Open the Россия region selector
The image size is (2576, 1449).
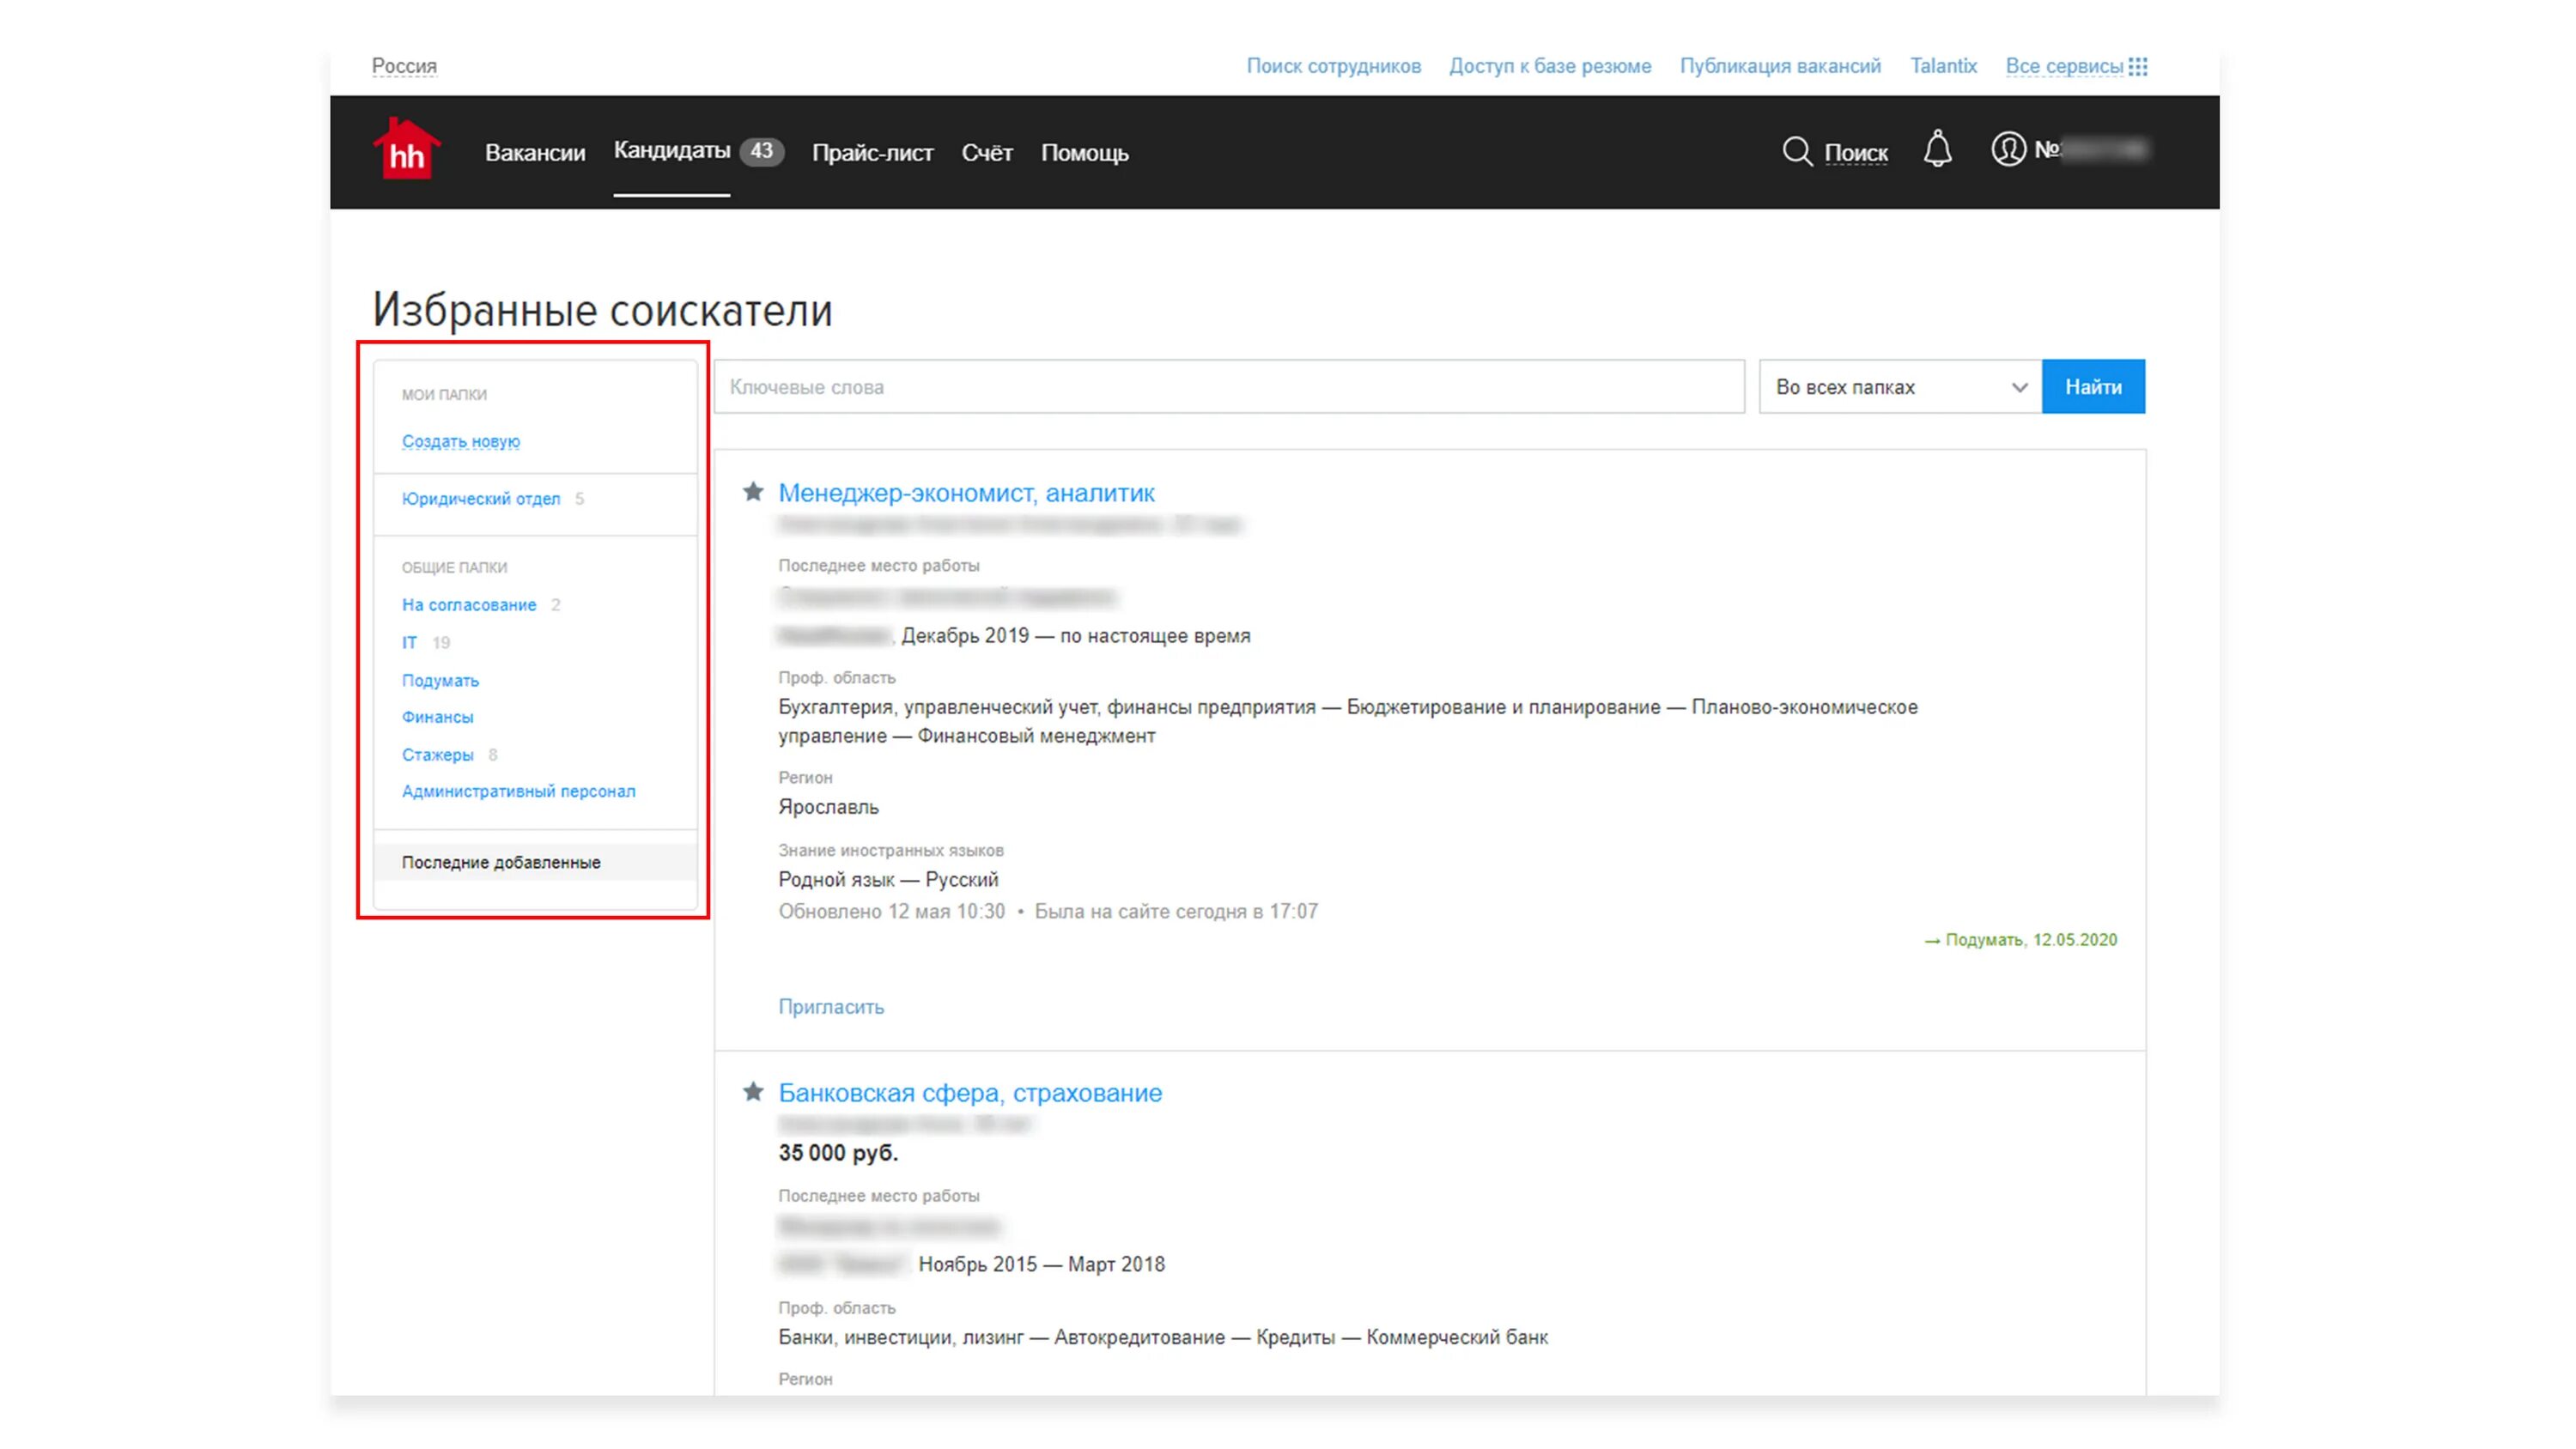404,66
